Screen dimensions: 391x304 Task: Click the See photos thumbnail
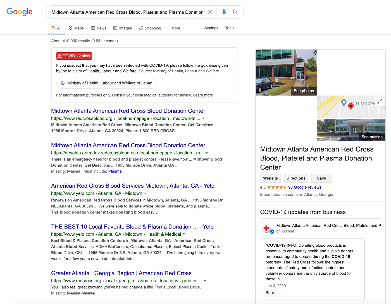(x=286, y=73)
